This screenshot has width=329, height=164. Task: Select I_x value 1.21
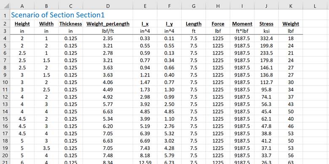145,75
